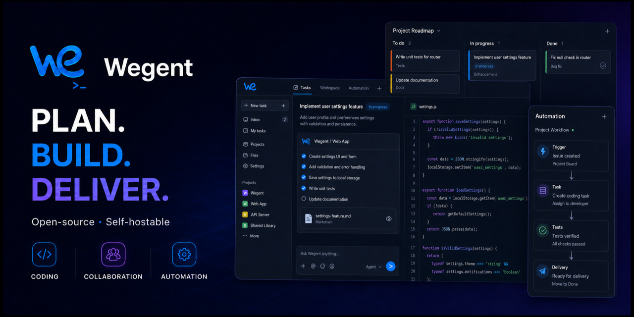Screen dimensions: 634x317
Task: Click the send arrow button in chat box
Action: coord(391,266)
